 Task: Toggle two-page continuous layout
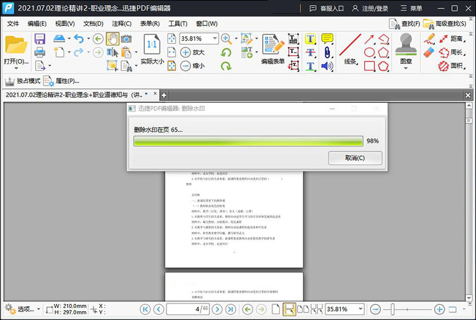pos(317,309)
